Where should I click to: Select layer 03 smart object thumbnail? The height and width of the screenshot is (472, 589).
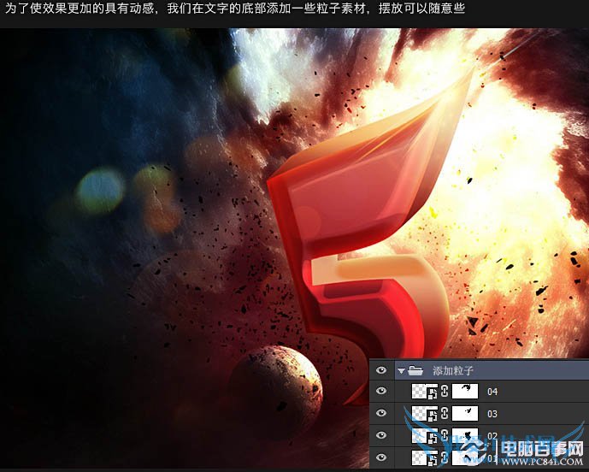[425, 413]
